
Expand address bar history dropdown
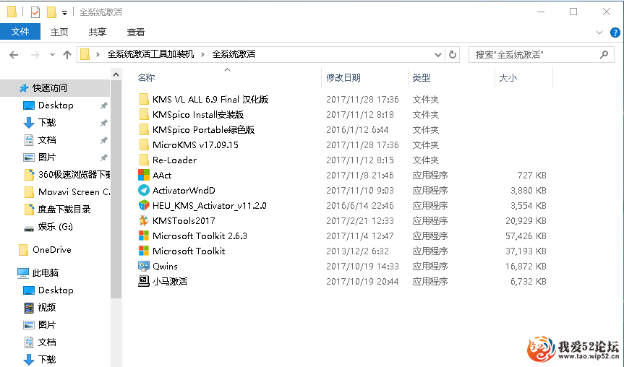coord(437,54)
